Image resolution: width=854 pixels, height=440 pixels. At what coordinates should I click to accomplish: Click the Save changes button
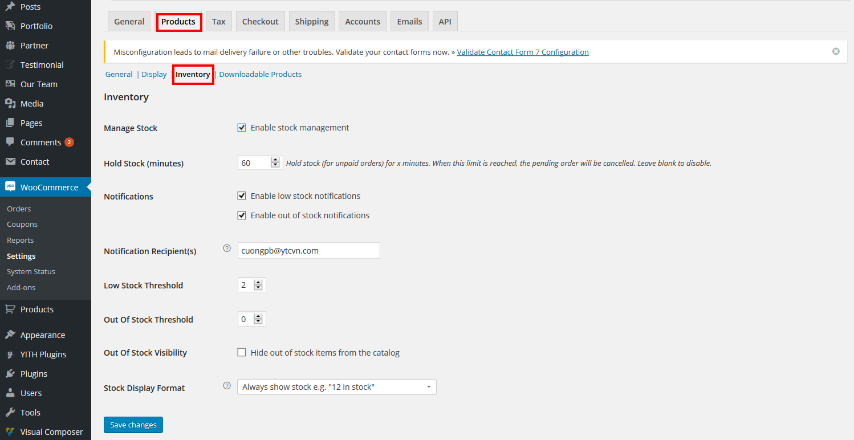click(133, 425)
